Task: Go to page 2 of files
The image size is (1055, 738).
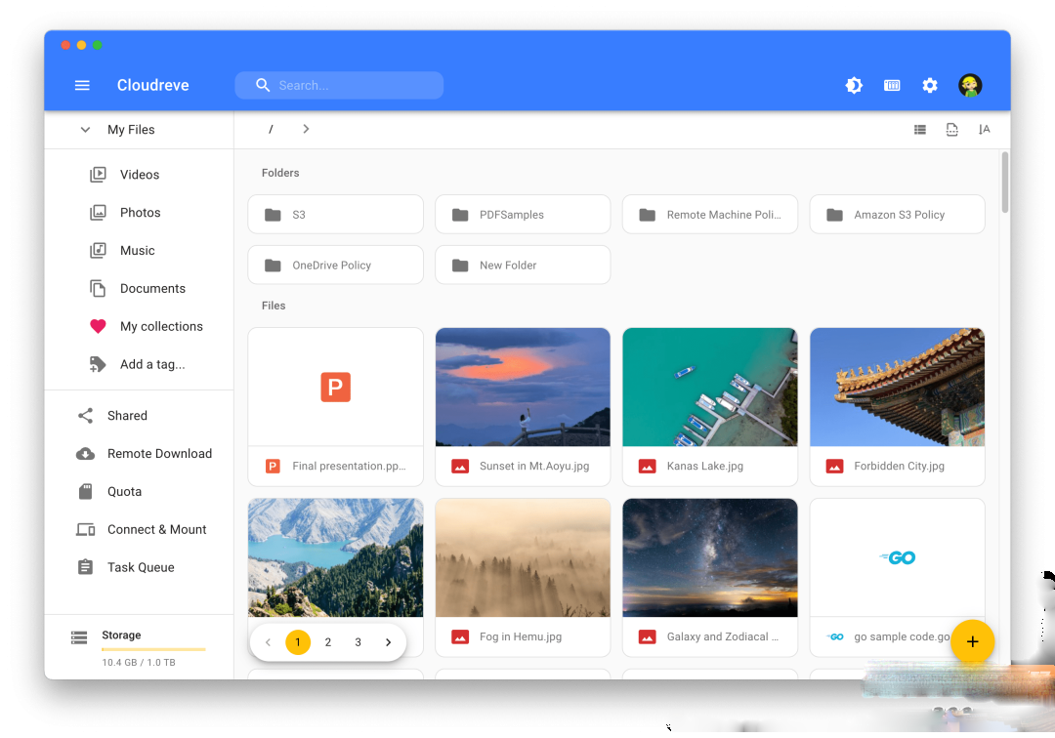Action: pos(327,642)
